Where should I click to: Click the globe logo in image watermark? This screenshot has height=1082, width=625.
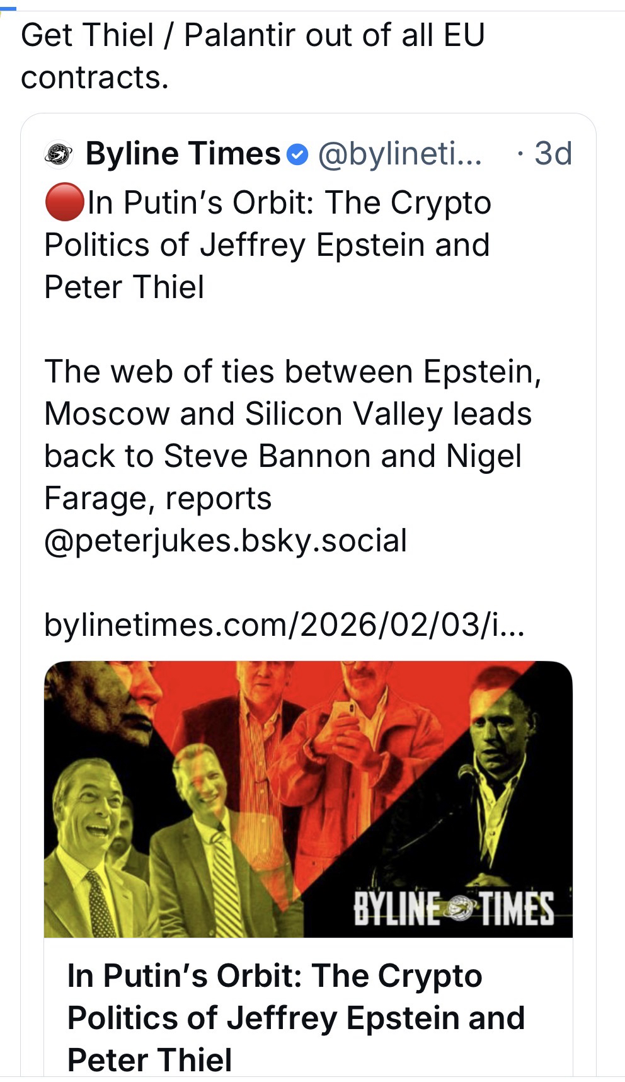[x=461, y=907]
